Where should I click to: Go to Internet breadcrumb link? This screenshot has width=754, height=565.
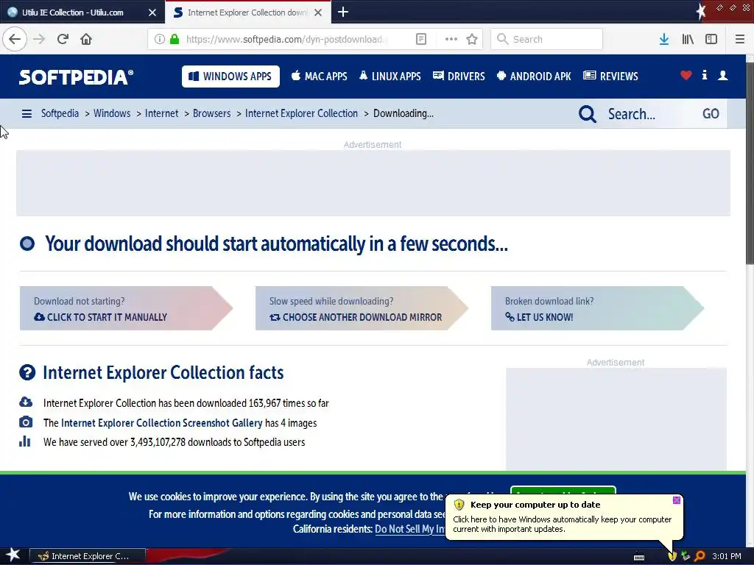(161, 113)
